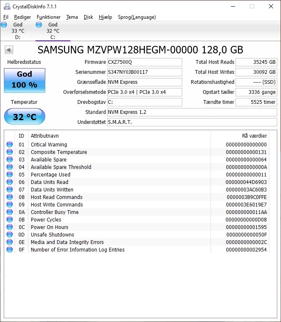Screen dimensions: 281x322
Task: Click the ID column header
Action: click(21, 136)
